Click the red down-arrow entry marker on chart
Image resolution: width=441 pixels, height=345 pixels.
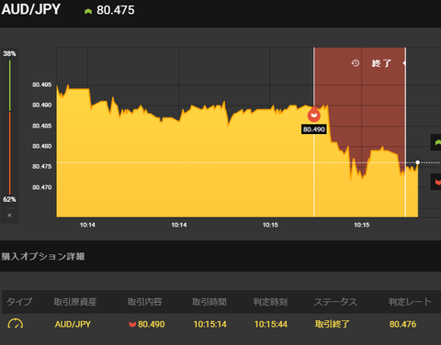coord(314,115)
